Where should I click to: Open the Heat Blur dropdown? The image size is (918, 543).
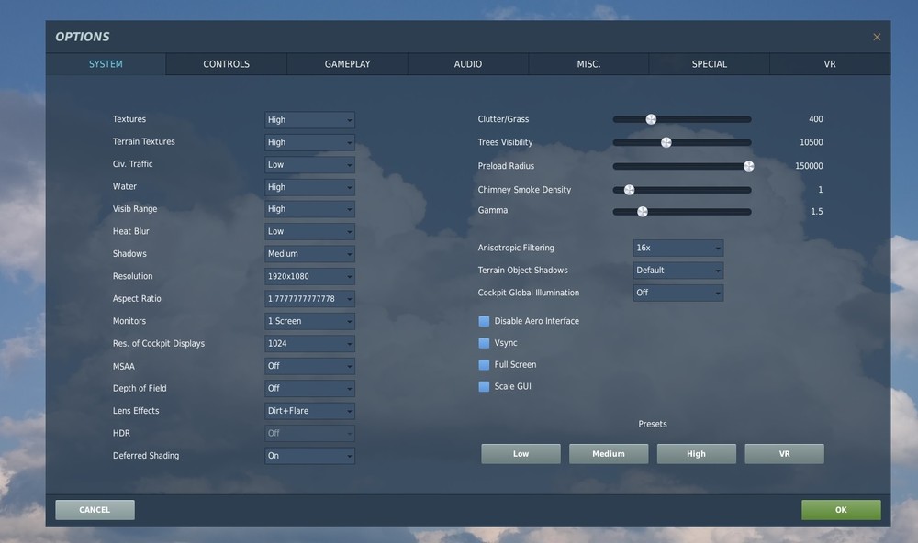click(309, 232)
